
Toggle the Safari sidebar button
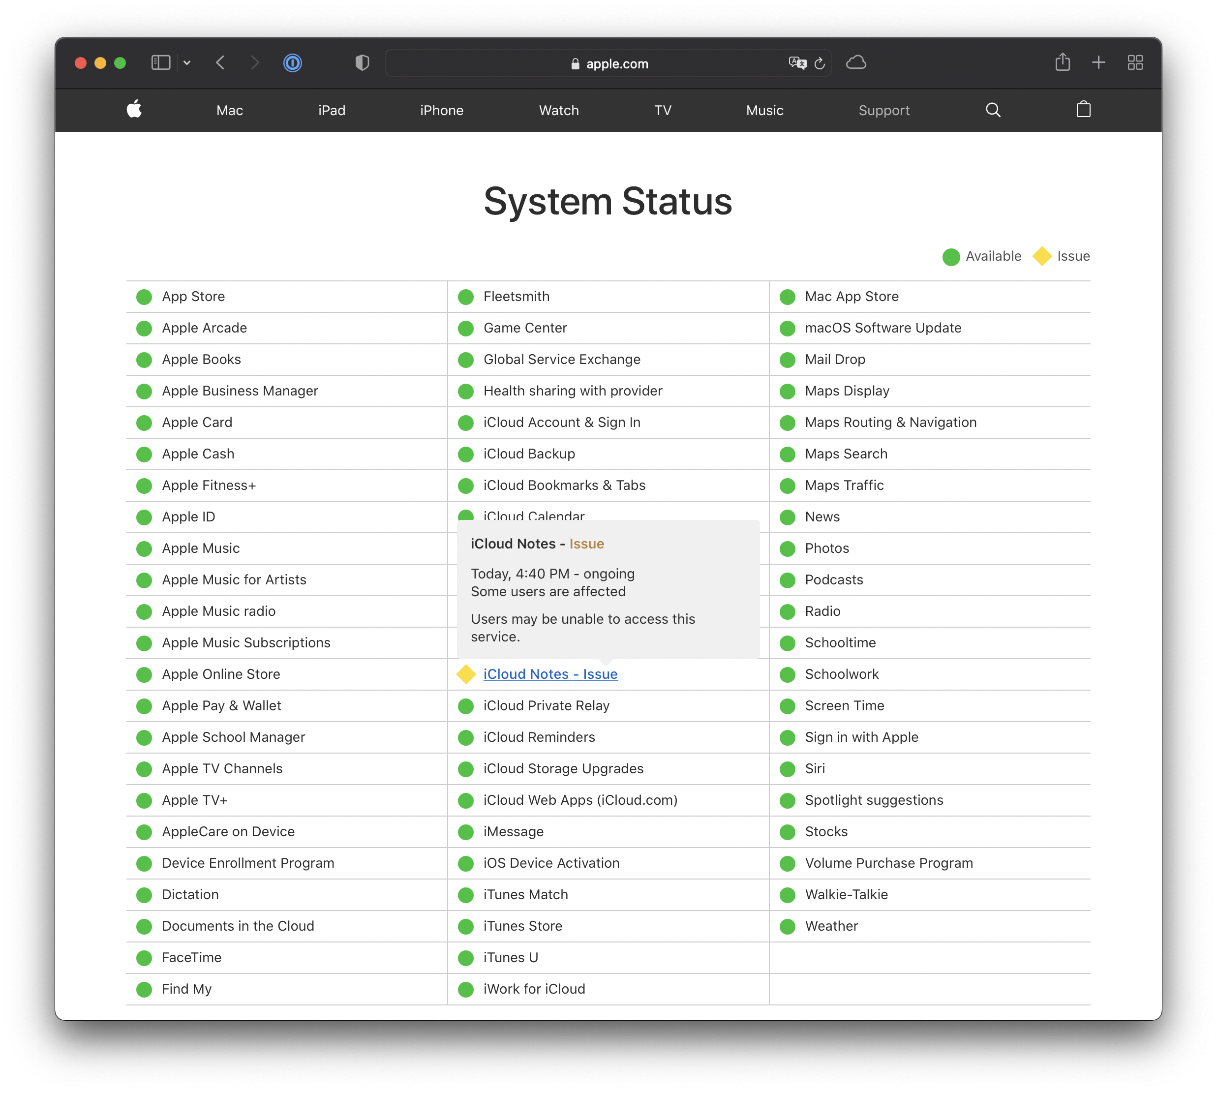[x=160, y=62]
